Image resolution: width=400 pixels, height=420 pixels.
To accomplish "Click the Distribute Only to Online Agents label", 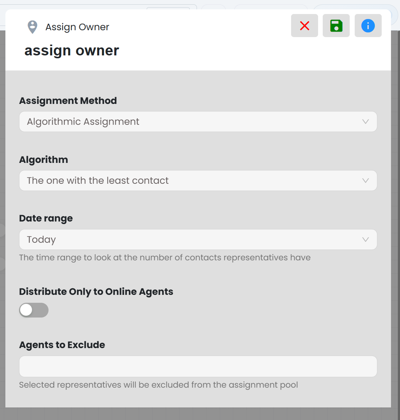I will (x=96, y=291).
